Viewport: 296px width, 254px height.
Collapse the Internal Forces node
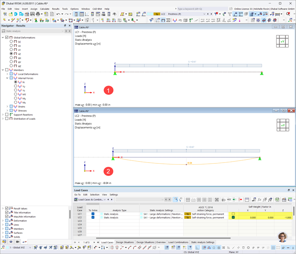[7, 78]
